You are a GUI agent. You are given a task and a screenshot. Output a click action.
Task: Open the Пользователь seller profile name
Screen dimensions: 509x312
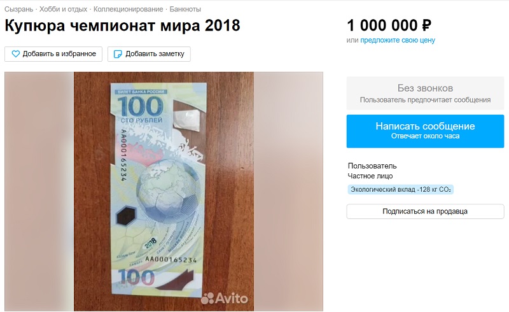coord(372,166)
